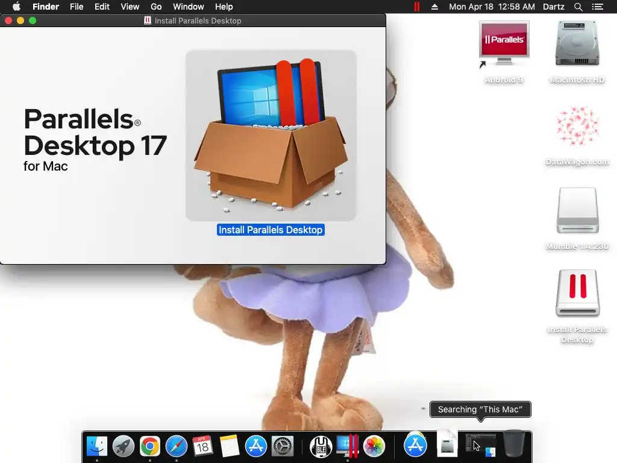Open the disk image document in the Dock
Screen dimensions: 617x463
pos(448,444)
